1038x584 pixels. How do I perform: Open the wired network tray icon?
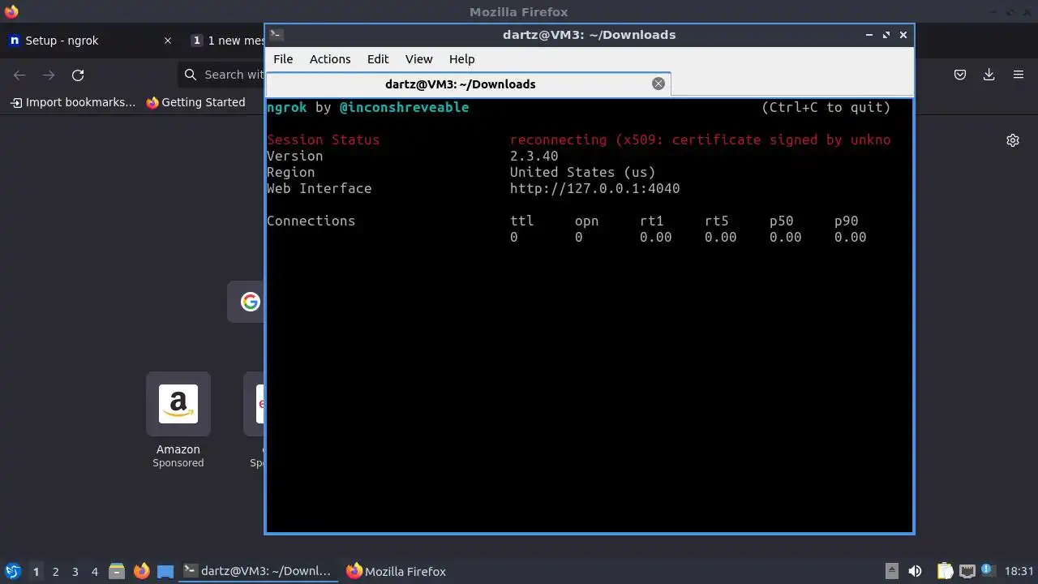(967, 571)
